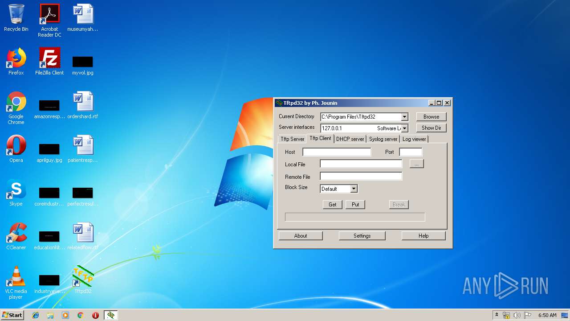The width and height of the screenshot is (570, 321).
Task: Select the myvol.jpg file icon
Action: coord(83,65)
